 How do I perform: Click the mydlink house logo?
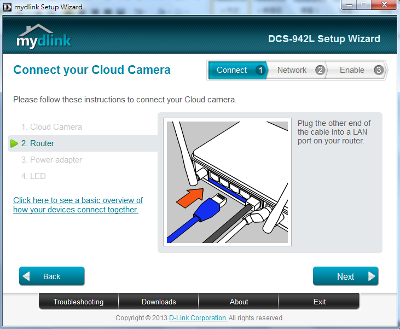[x=43, y=37]
